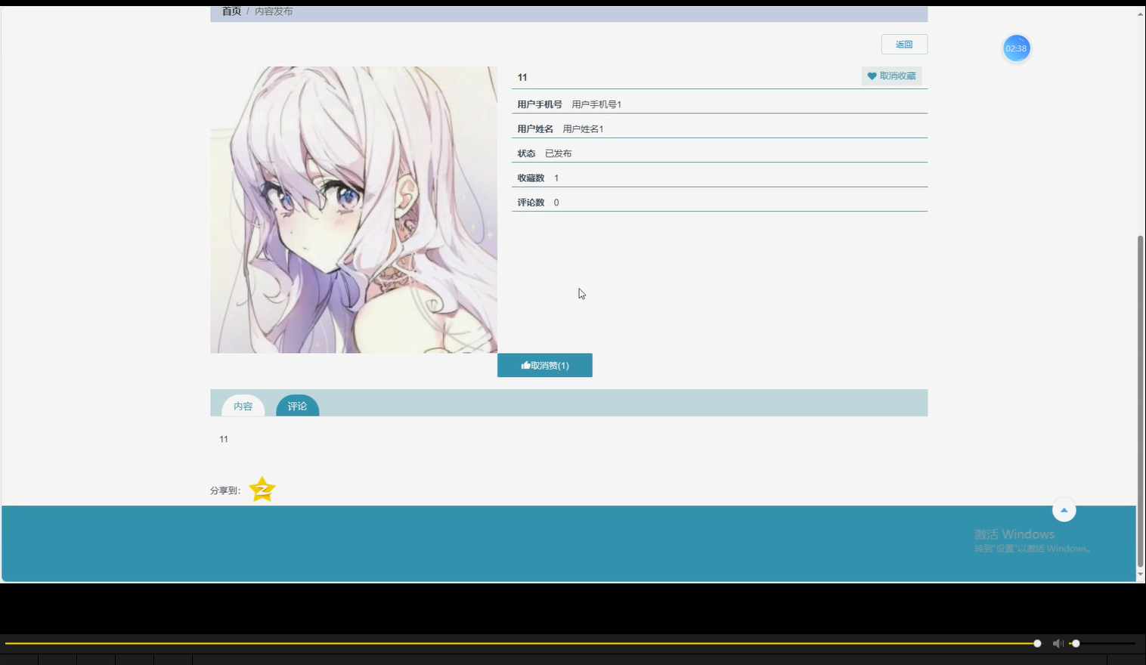Click the scrollbar down arrow

point(1141,575)
